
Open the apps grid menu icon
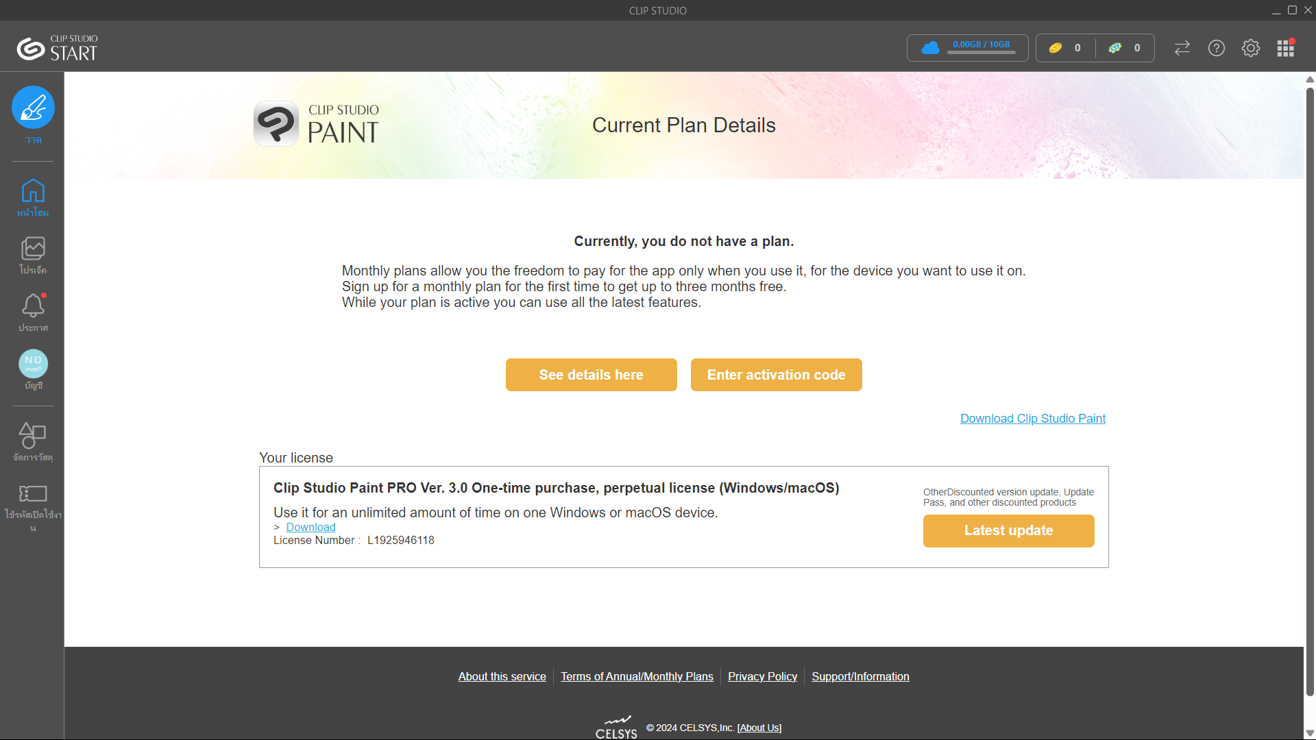[1285, 48]
